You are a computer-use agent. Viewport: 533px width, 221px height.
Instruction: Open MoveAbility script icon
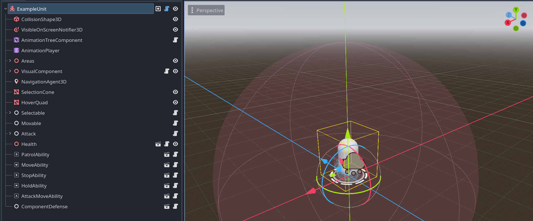[175, 165]
